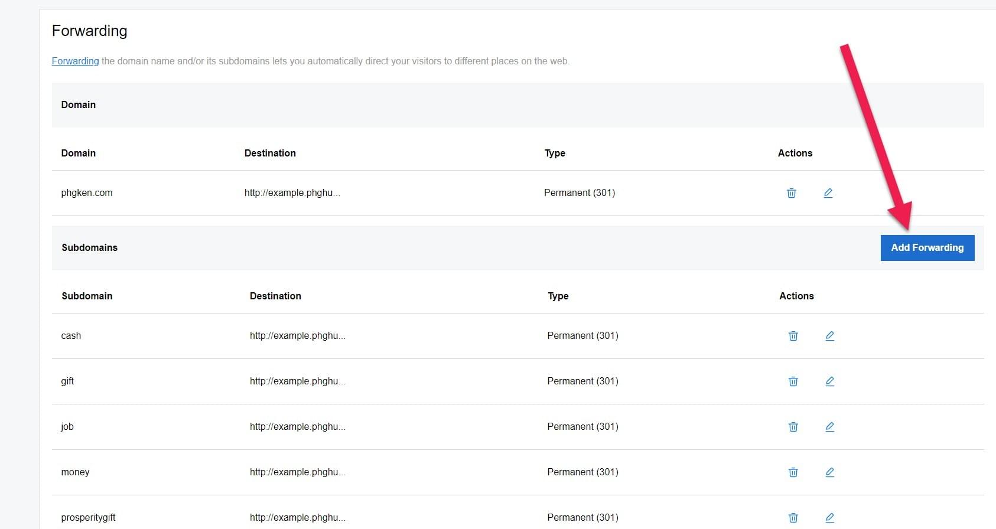Select the phgken.com domain name
996x529 pixels.
coord(87,193)
